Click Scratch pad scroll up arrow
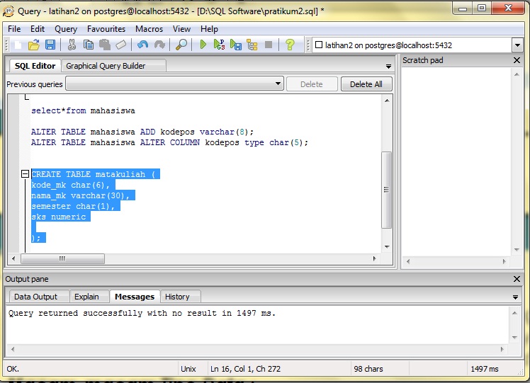Viewport: 530px width, 383px height. tap(517, 74)
